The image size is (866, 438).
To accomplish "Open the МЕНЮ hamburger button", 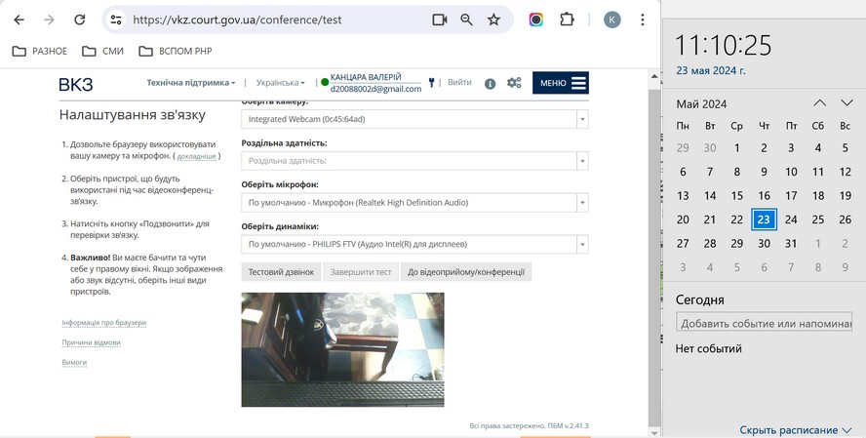I will click(x=561, y=83).
